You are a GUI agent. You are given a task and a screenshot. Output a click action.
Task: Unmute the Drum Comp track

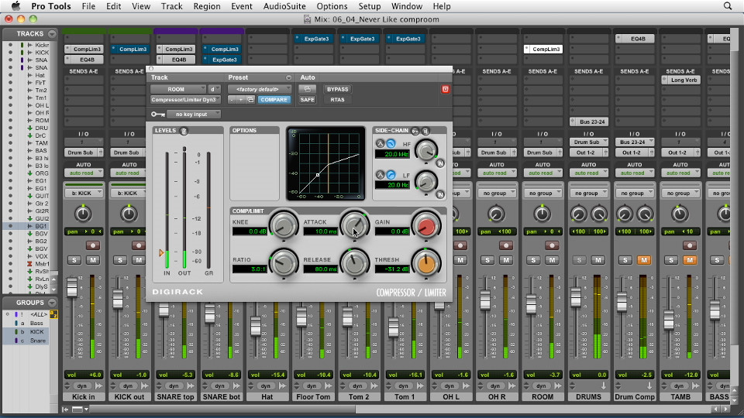pos(644,260)
